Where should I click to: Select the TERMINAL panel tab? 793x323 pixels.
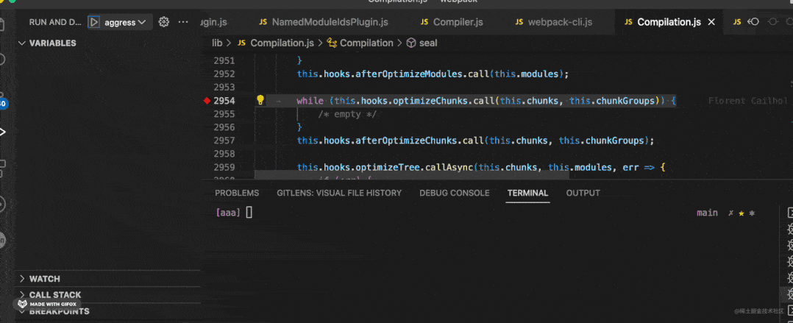click(527, 193)
